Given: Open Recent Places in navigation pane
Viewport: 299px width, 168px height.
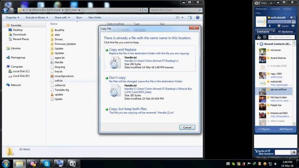Looking at the screenshot, I should coord(21,39).
